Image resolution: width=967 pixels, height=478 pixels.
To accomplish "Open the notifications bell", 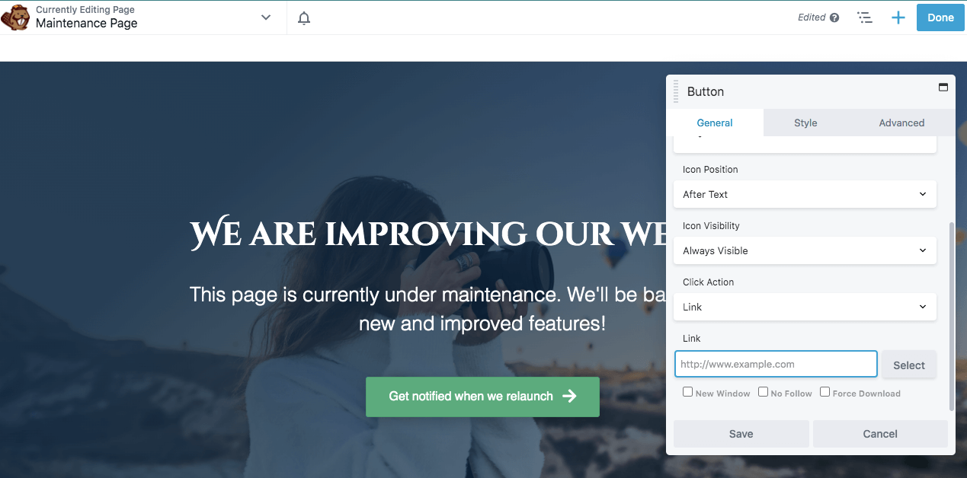I will (304, 18).
